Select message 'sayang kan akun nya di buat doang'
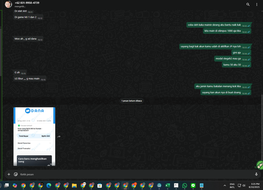The width and height of the screenshot is (263, 190). click(x=226, y=92)
